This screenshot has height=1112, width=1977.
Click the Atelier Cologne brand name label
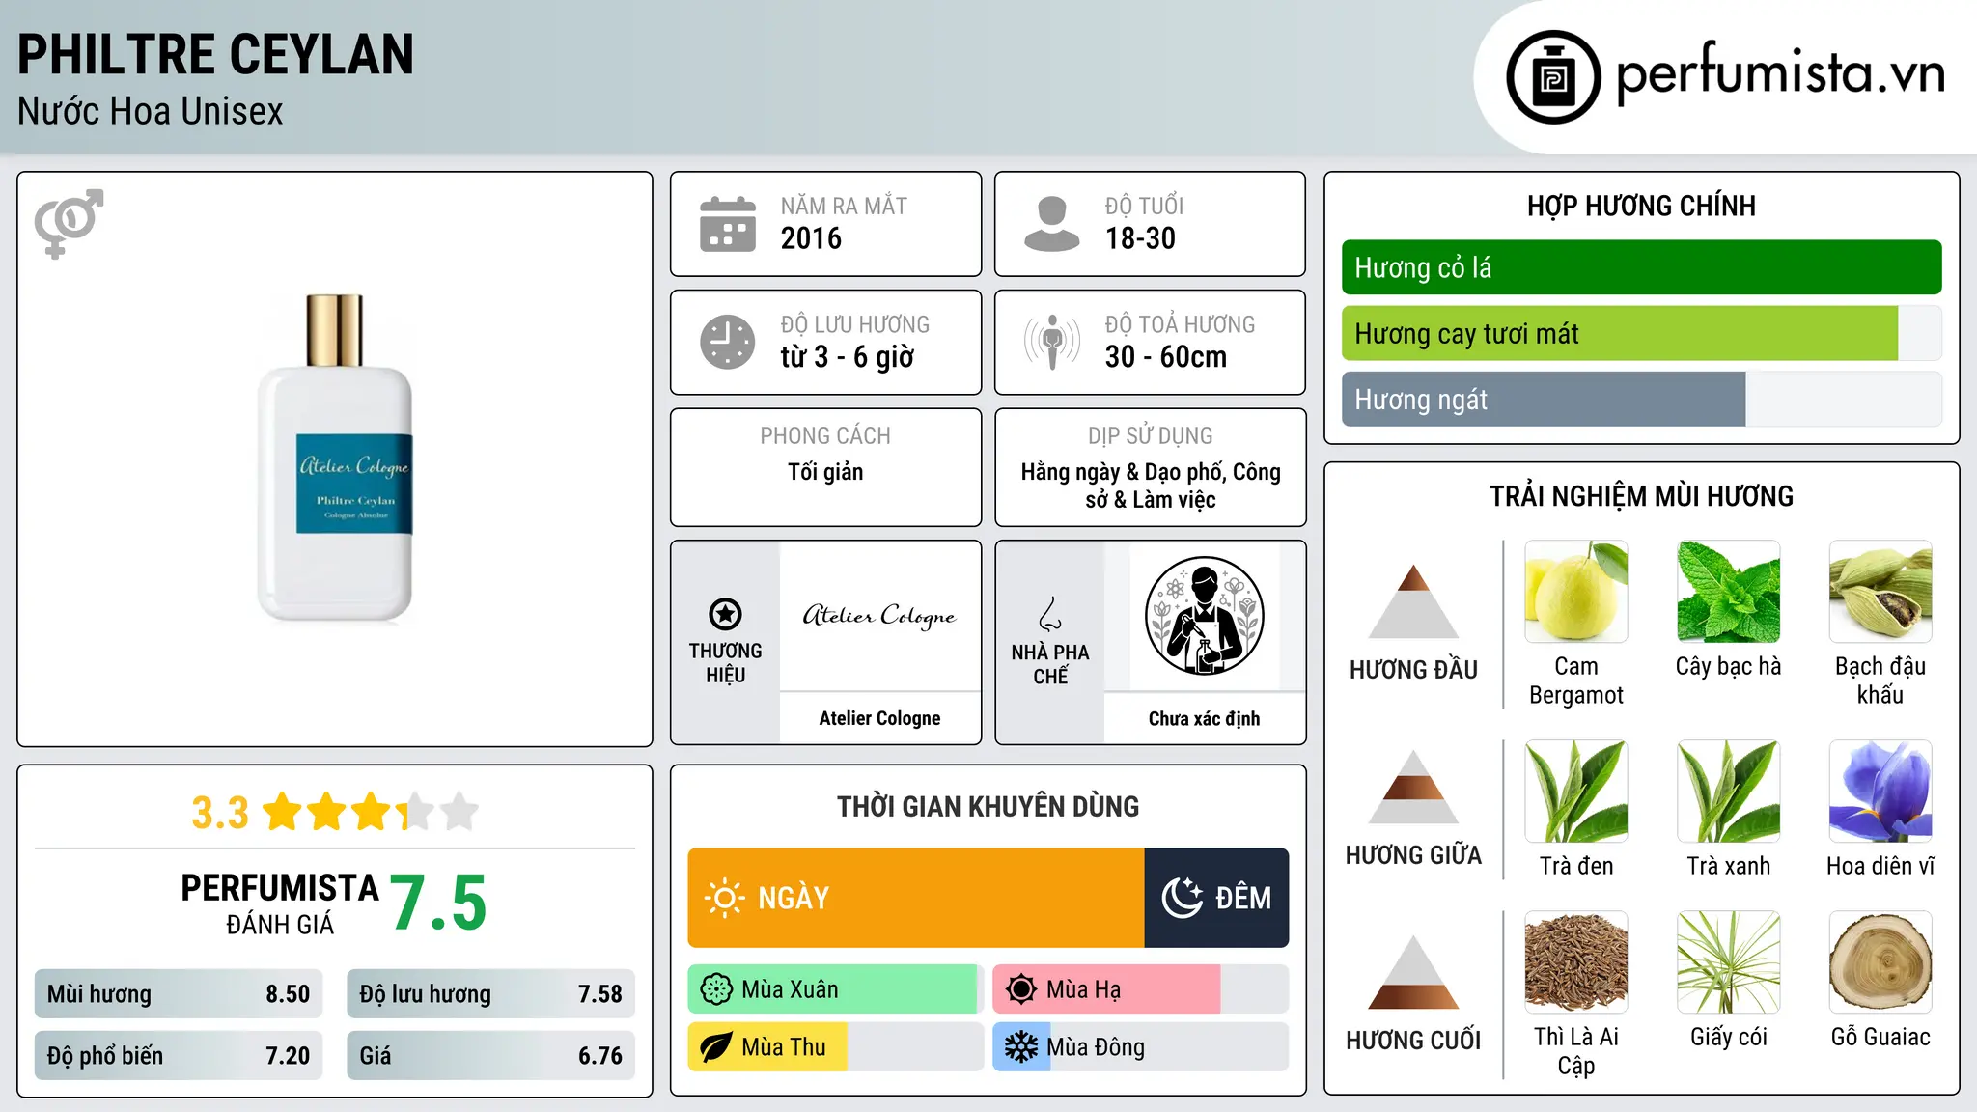pyautogui.click(x=879, y=718)
